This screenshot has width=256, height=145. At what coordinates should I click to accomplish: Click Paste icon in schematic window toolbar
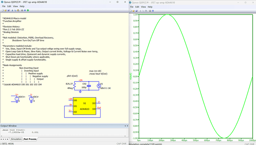pyautogui.click(x=18, y=10)
